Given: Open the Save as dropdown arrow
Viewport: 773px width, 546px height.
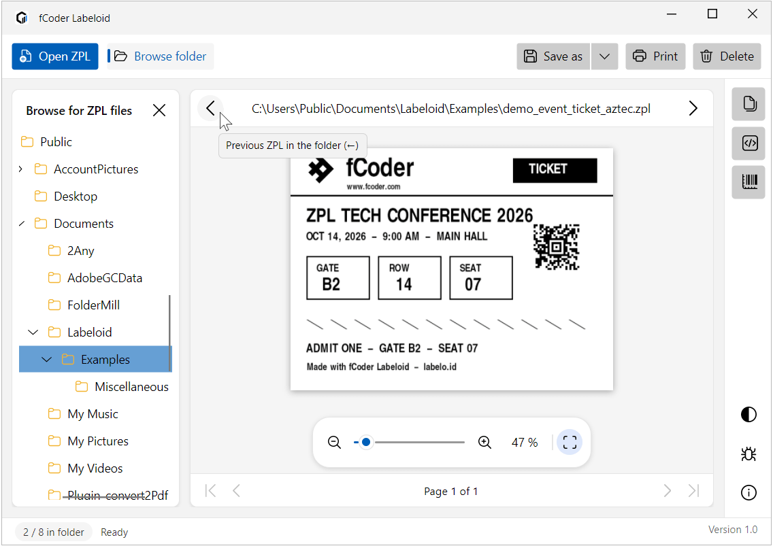Looking at the screenshot, I should point(604,56).
